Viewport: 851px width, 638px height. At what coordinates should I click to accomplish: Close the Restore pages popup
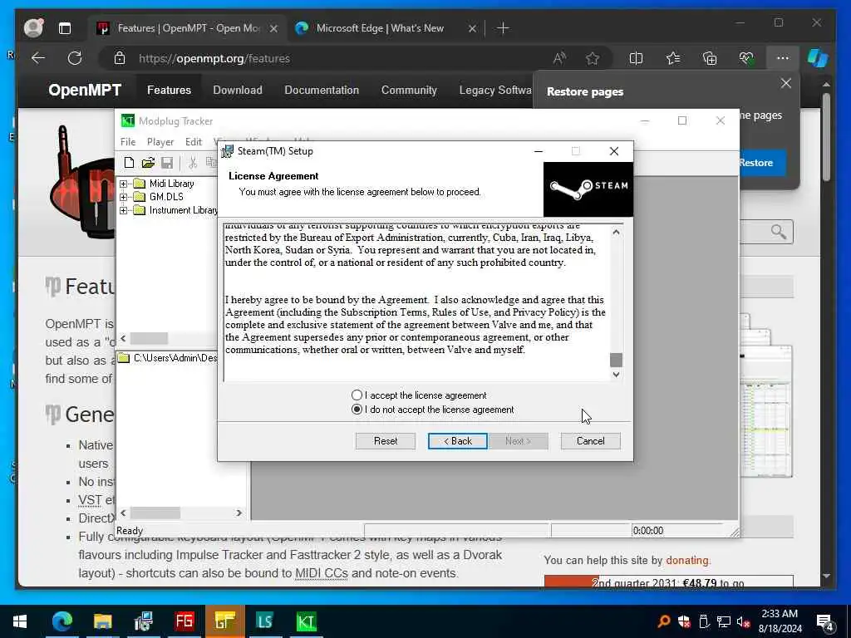click(786, 84)
